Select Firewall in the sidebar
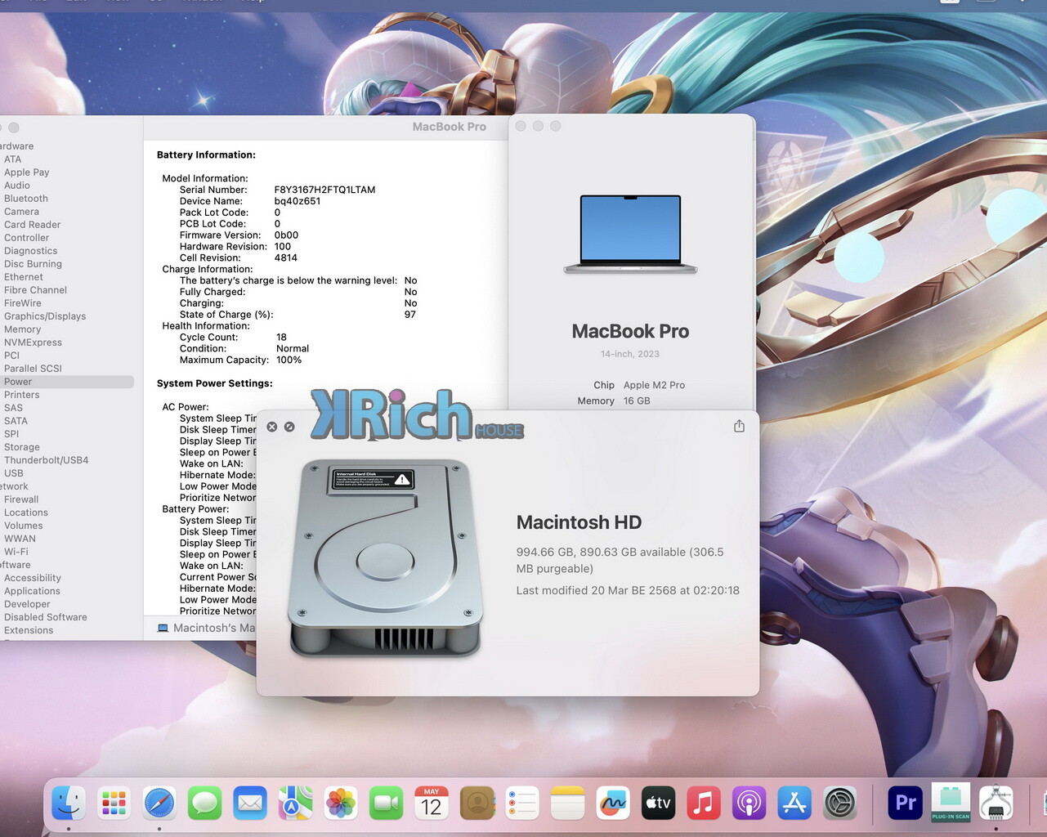This screenshot has height=837, width=1047. coord(21,499)
